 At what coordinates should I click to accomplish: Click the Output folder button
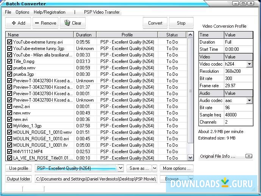click(x=19, y=179)
